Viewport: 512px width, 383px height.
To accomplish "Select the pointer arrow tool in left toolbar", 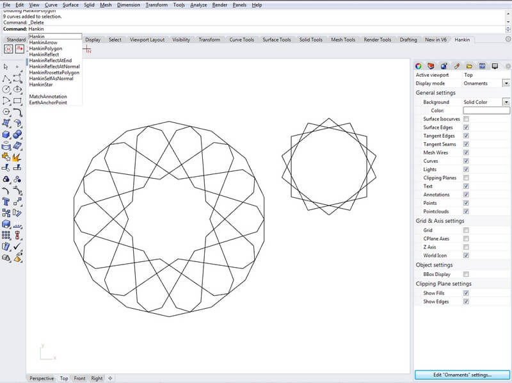I will pyautogui.click(x=6, y=66).
